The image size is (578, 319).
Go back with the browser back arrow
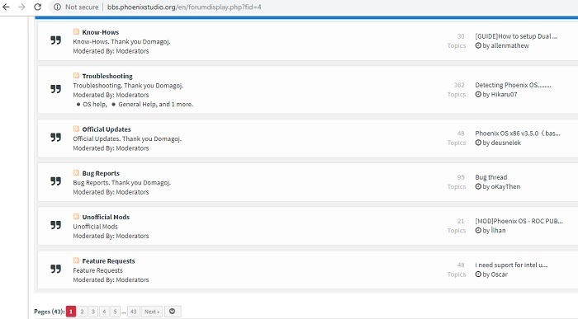pyautogui.click(x=6, y=7)
